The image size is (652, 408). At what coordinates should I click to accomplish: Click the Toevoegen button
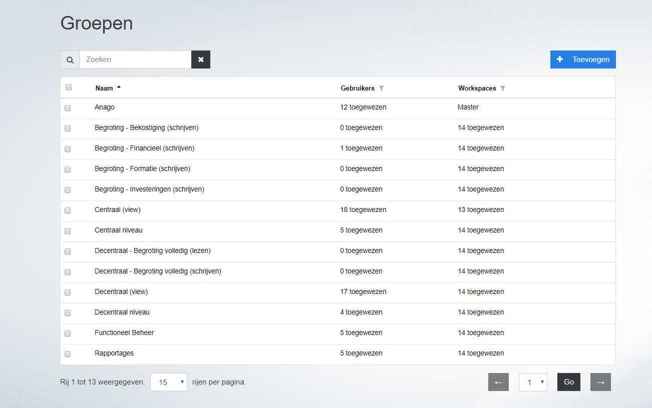click(x=583, y=59)
